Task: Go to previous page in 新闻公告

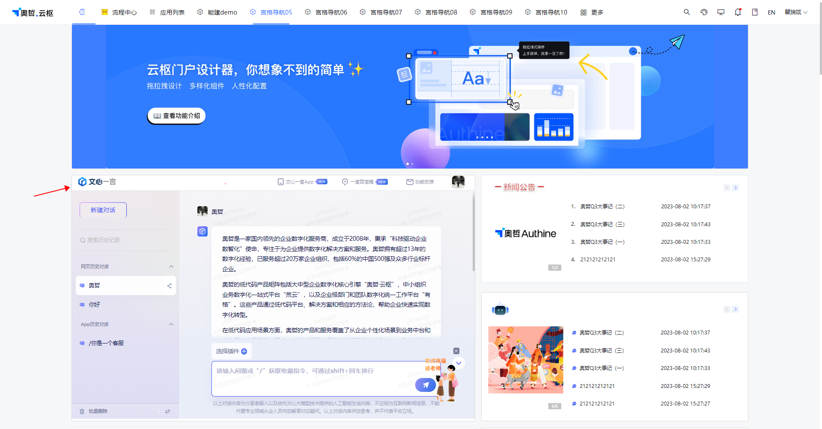Action: click(727, 188)
